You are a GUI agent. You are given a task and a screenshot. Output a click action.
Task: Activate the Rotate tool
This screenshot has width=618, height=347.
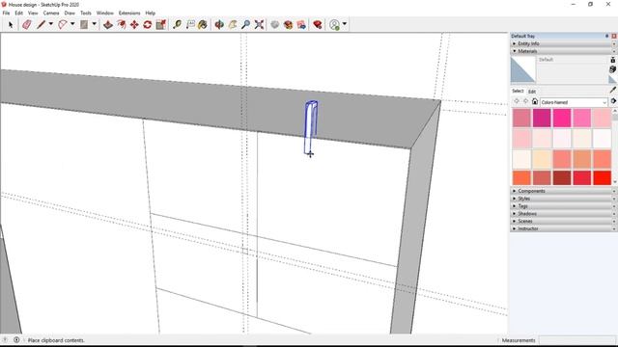(148, 24)
